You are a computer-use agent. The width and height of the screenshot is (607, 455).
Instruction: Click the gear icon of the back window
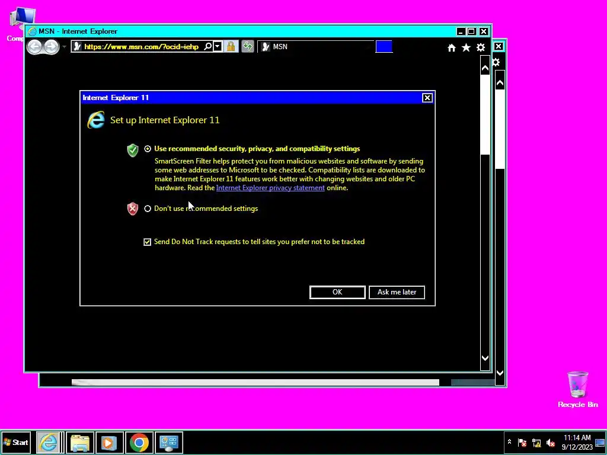pyautogui.click(x=496, y=62)
